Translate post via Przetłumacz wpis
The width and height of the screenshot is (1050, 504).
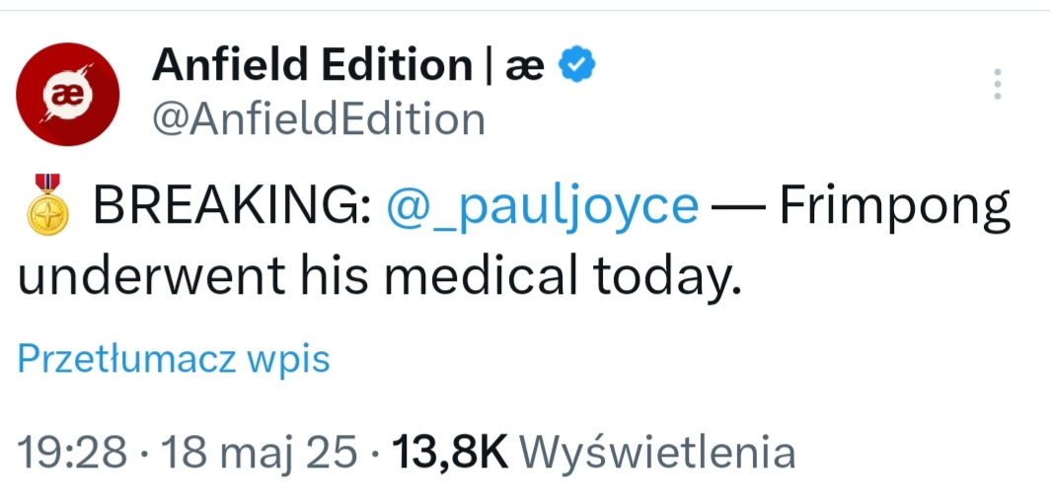point(174,359)
